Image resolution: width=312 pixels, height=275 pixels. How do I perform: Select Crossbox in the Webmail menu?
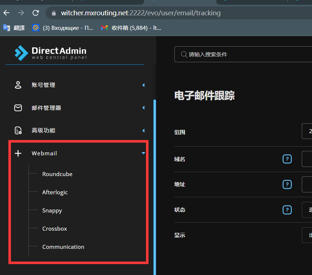pyautogui.click(x=54, y=228)
